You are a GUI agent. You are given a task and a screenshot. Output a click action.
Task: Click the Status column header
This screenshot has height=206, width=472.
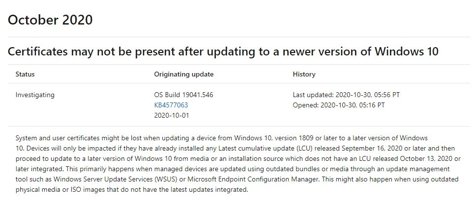(25, 74)
